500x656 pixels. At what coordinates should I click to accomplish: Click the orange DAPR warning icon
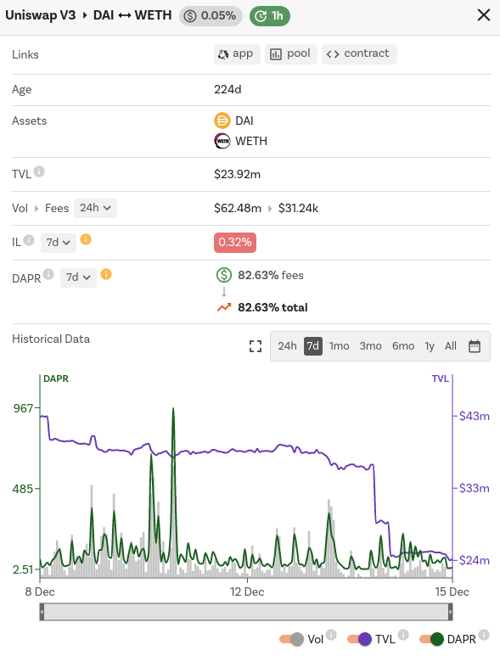[106, 274]
